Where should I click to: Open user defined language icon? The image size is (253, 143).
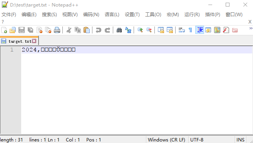coord(208,30)
